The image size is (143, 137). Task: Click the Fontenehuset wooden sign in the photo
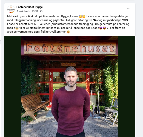point(70,48)
